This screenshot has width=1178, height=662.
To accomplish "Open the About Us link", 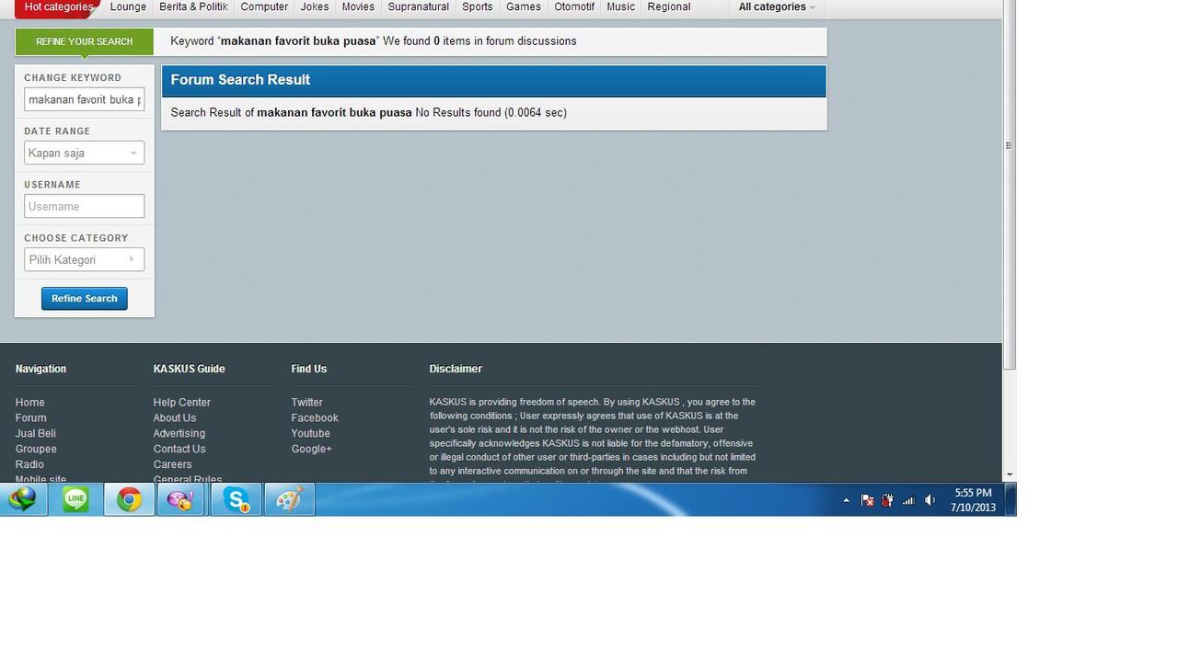I will [174, 417].
